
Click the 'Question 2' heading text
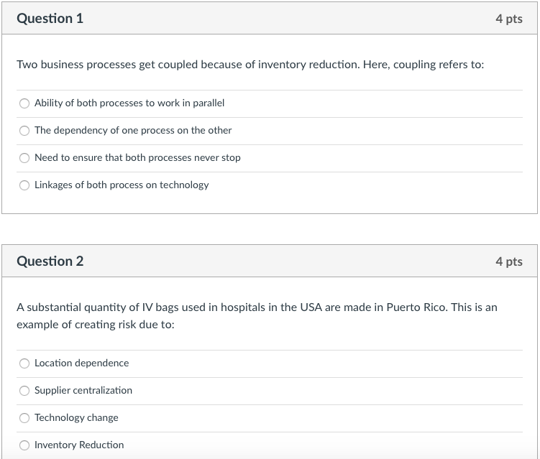[50, 261]
